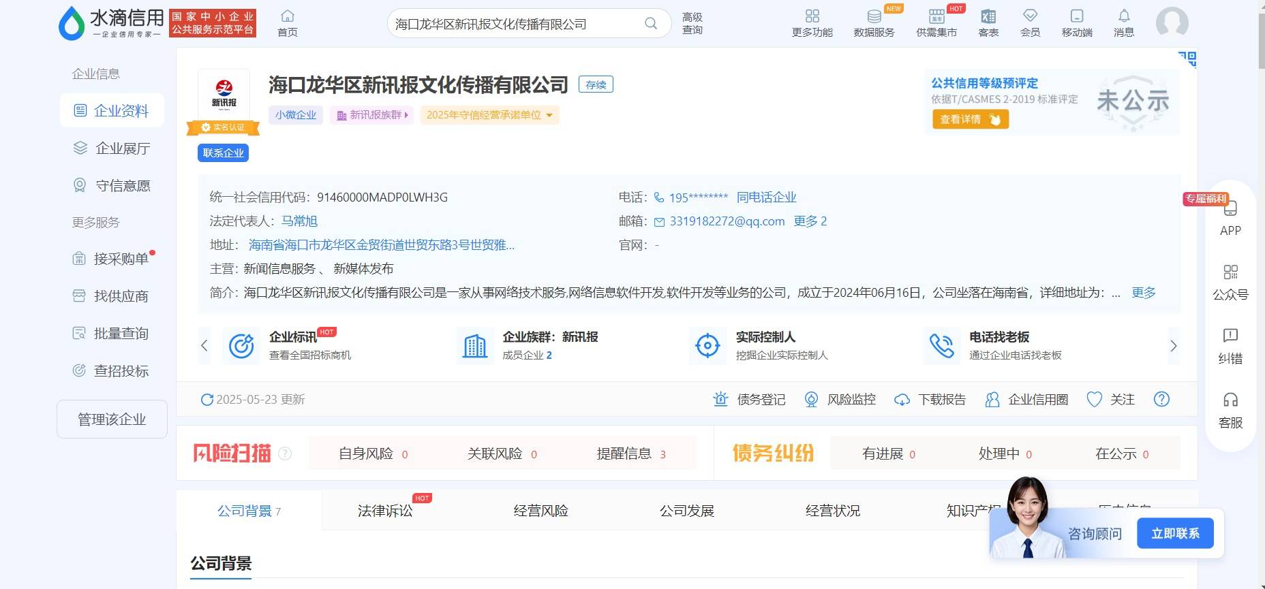Click the user avatar
Screen dimensions: 1265x589
1172,23
